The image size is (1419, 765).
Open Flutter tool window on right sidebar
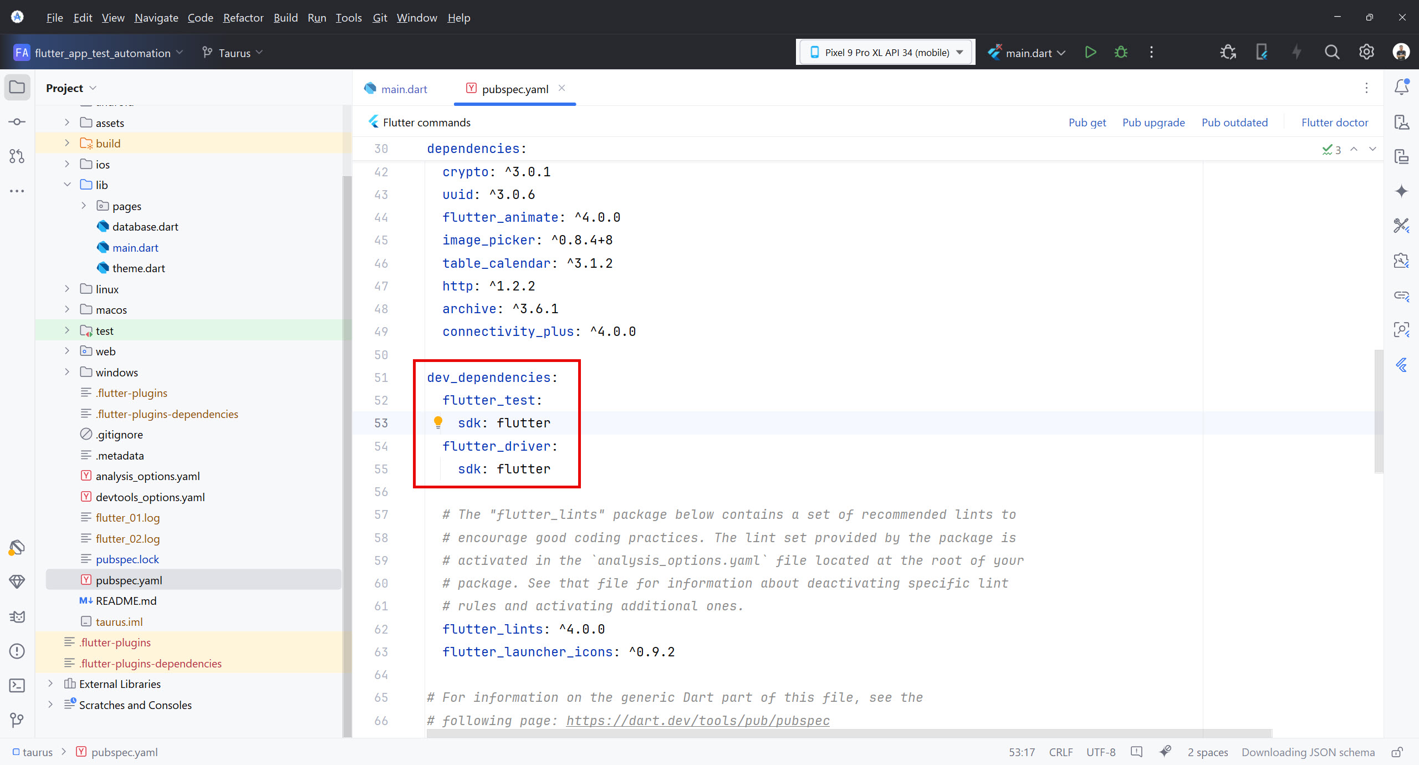1402,365
